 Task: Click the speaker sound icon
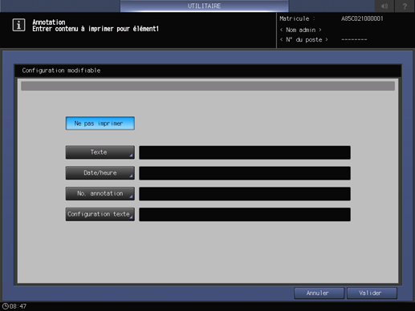click(x=384, y=6)
